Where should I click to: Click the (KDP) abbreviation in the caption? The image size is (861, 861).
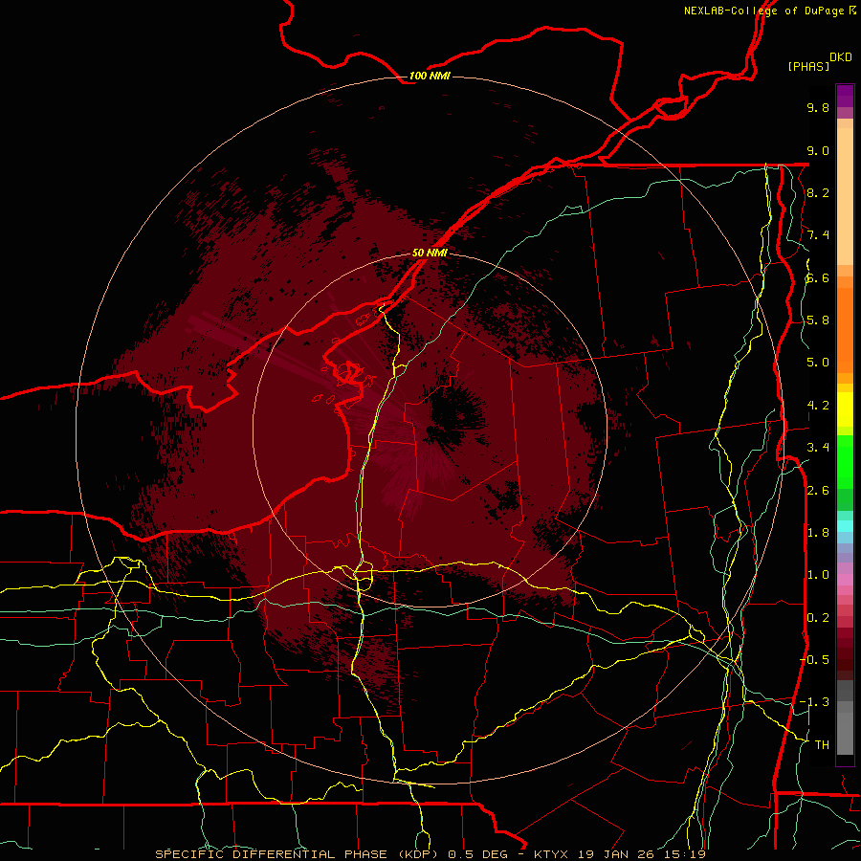[x=417, y=854]
